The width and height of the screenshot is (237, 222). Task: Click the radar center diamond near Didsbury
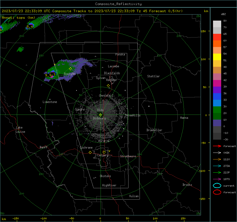click(100, 115)
